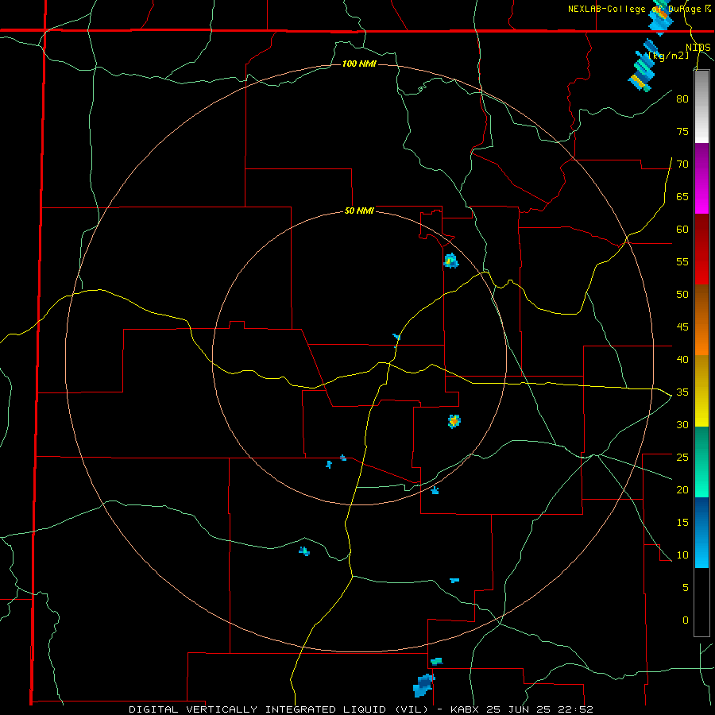
Task: Click the 20 value on the color scale
Action: (682, 490)
